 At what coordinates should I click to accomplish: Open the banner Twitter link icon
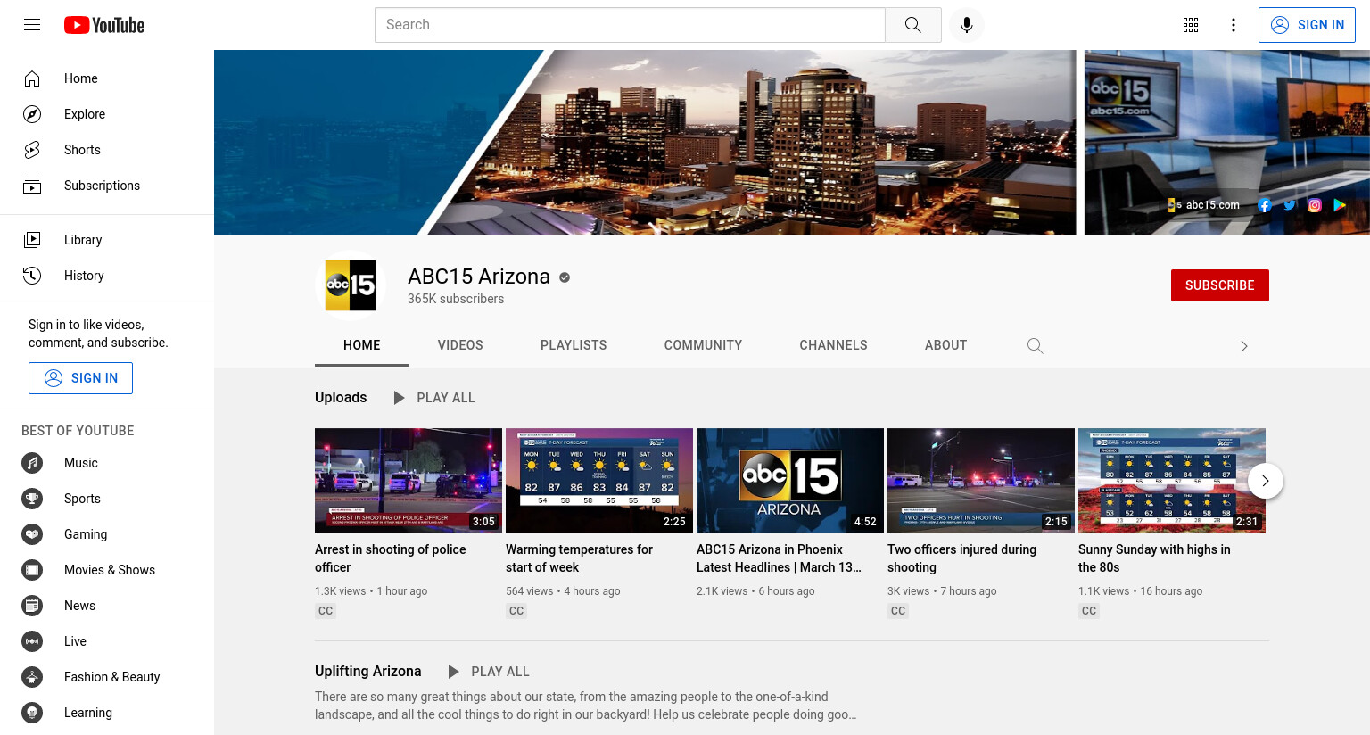coord(1289,205)
